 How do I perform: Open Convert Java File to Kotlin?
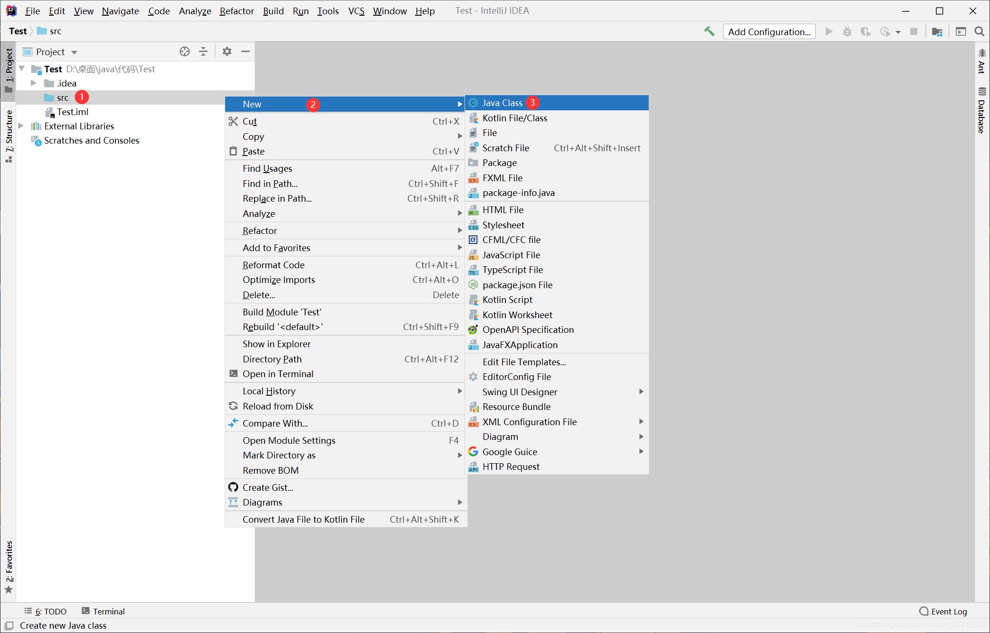click(x=303, y=519)
